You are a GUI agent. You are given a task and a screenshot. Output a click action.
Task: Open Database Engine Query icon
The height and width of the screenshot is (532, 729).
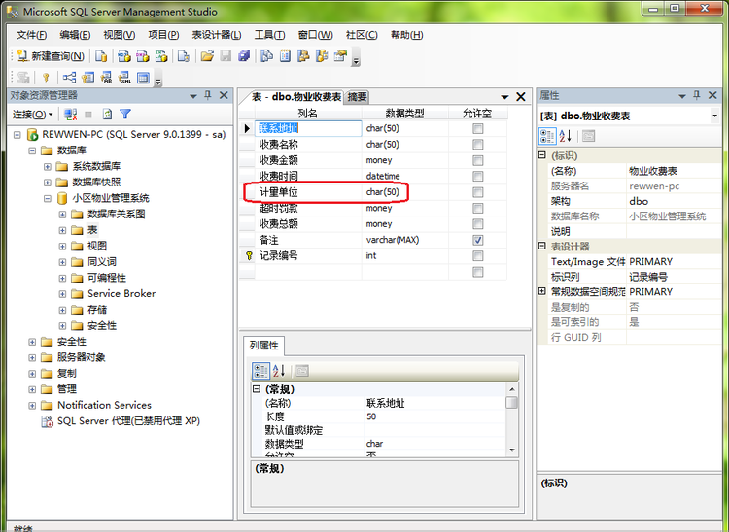101,56
